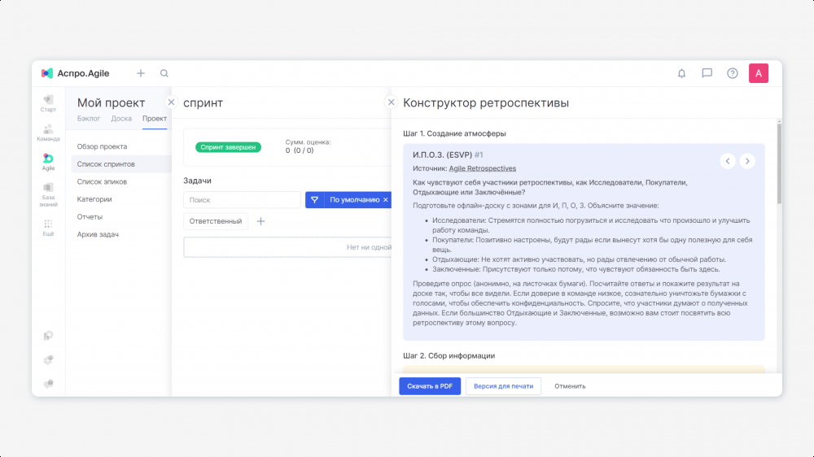Open the Ответственный filter dropdown
This screenshot has height=457, width=814.
tap(216, 221)
